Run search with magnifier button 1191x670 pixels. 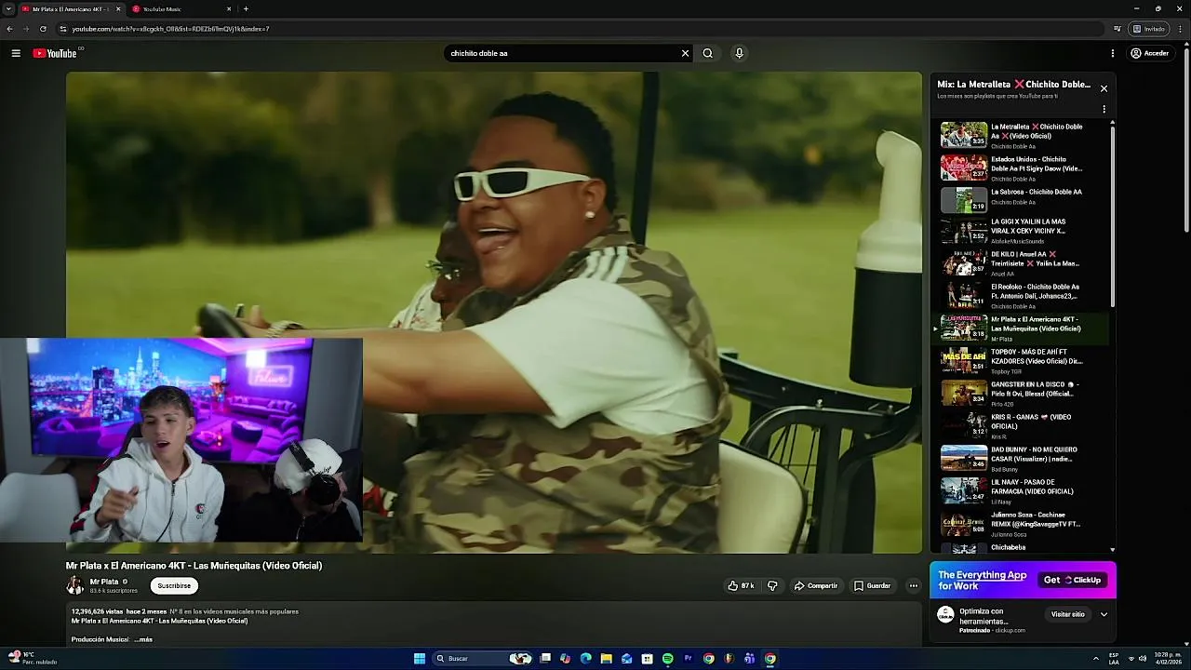(x=708, y=53)
